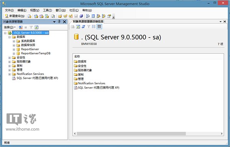This screenshot has width=230, height=147.
Task: Open Object Explorer panel window-position dropdown arrow
Action: [x=54, y=22]
